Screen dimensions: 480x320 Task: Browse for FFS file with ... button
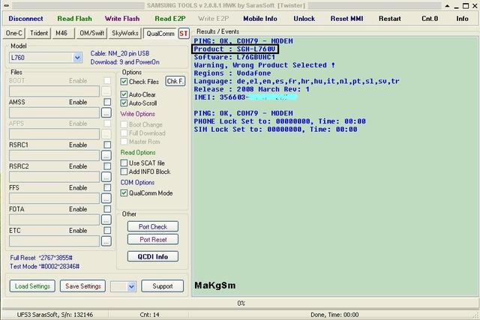coord(106,199)
